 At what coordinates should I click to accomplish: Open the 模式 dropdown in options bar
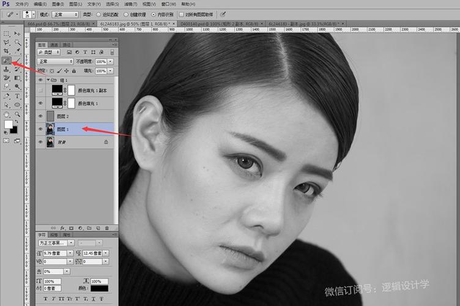pyautogui.click(x=65, y=14)
